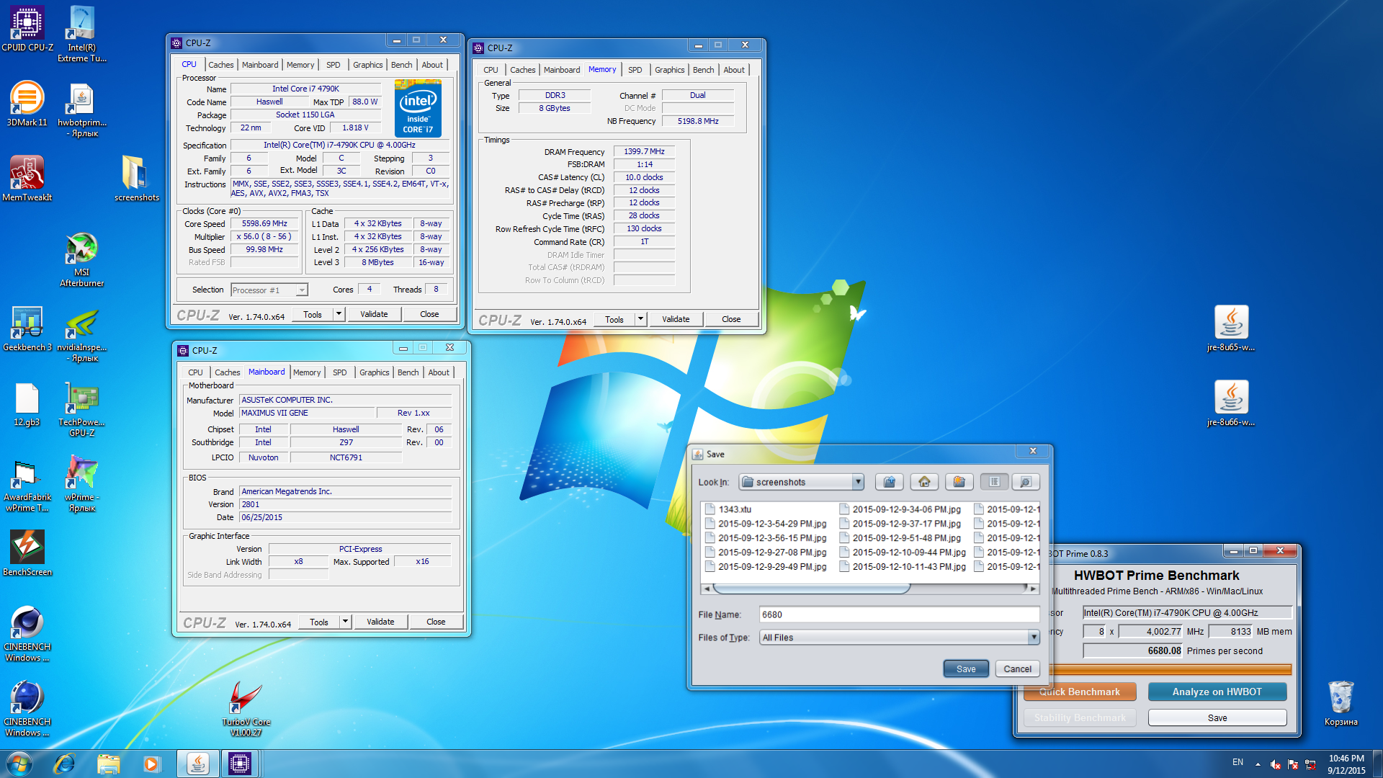Switch Save dialog to List view
1383x778 pixels.
994,482
